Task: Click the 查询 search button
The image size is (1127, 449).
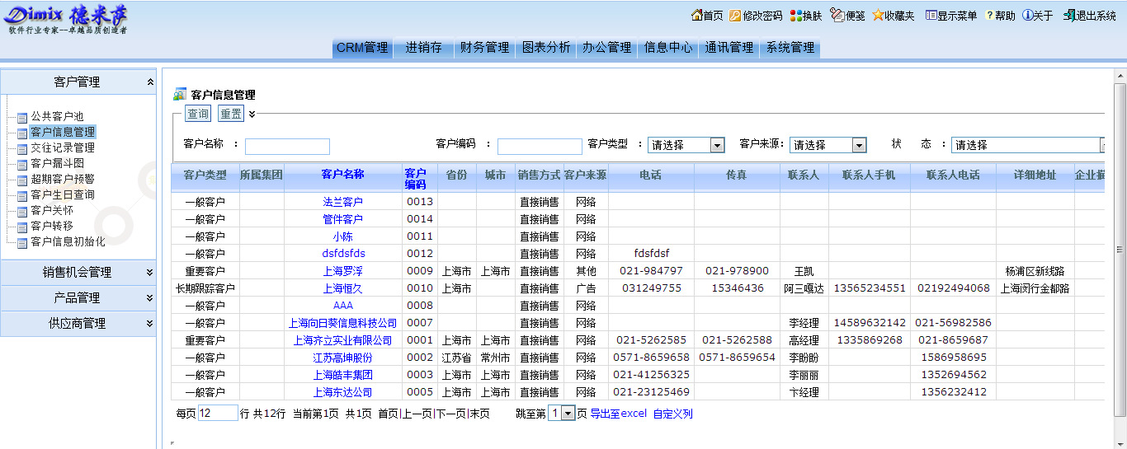Action: click(x=197, y=114)
